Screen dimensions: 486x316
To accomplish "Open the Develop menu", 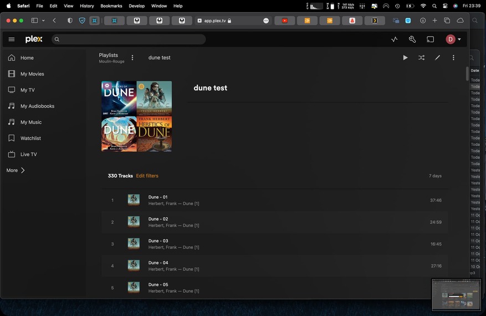I will pyautogui.click(x=137, y=6).
